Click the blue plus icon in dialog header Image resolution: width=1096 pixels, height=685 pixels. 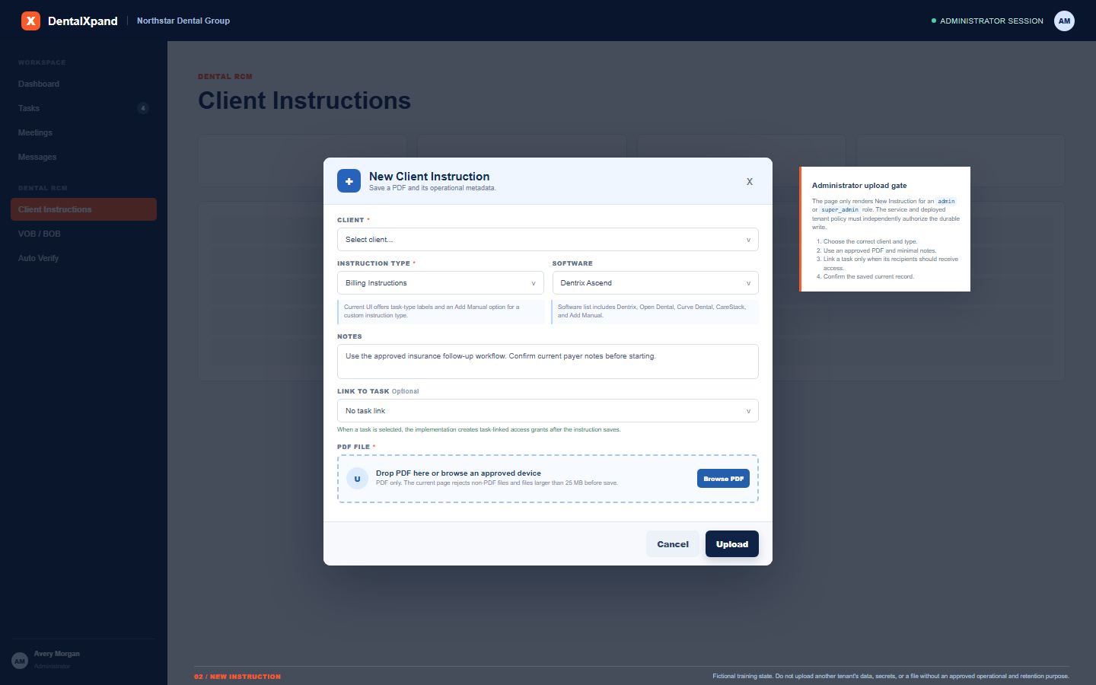click(349, 181)
